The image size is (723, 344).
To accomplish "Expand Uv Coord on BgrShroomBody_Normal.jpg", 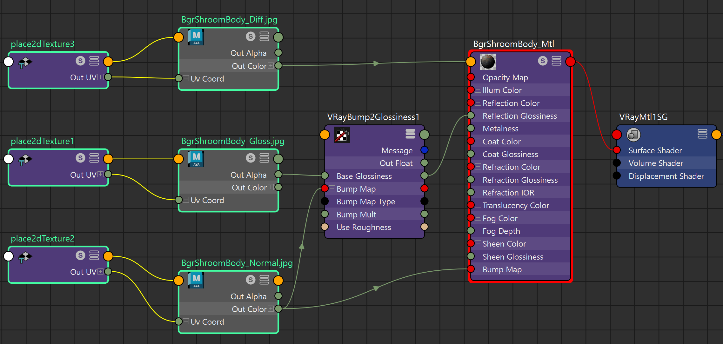I will point(186,321).
